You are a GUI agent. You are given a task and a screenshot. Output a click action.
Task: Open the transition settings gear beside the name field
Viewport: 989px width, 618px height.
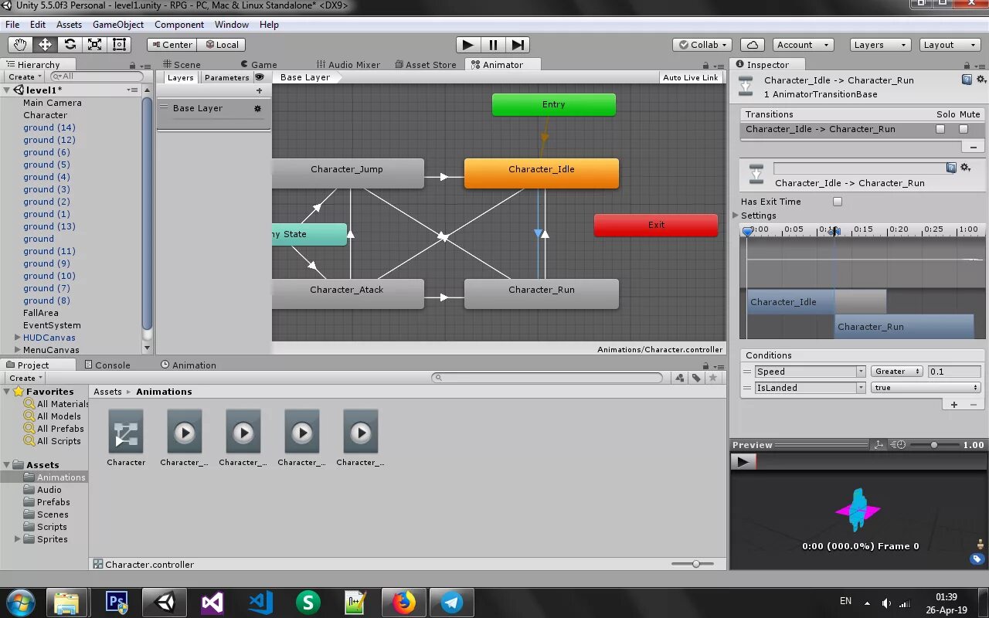[x=965, y=168]
